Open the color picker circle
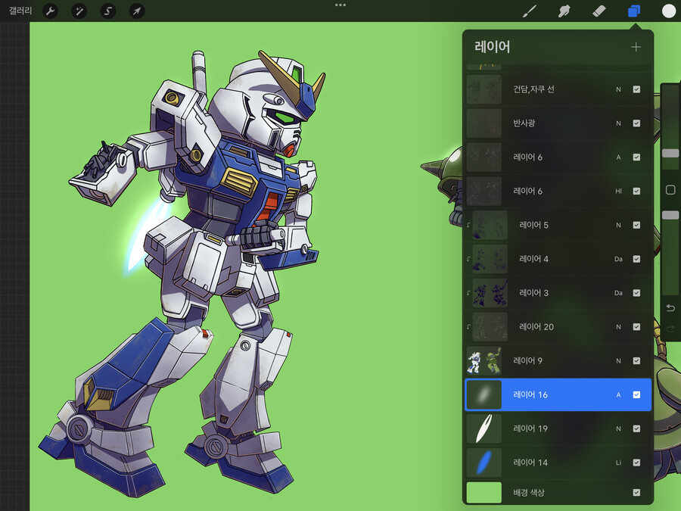 click(669, 11)
